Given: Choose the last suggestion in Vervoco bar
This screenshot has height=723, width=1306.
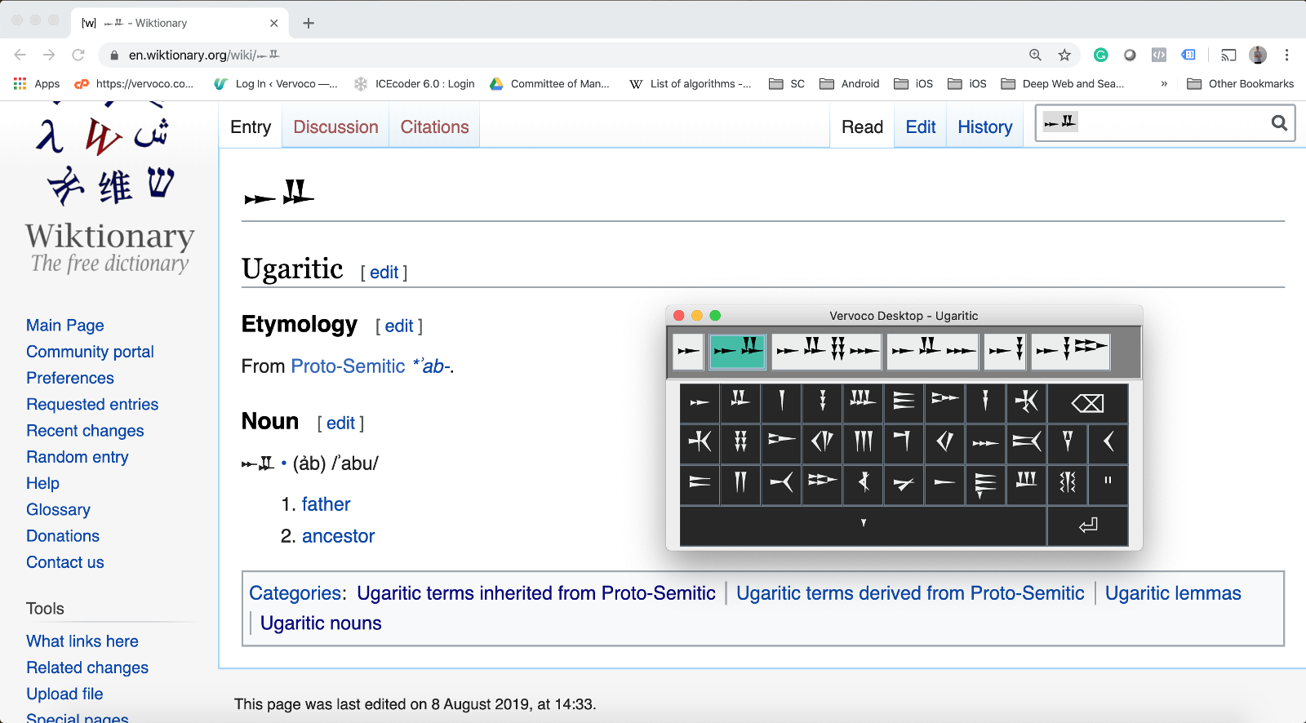Looking at the screenshot, I should tap(1070, 352).
